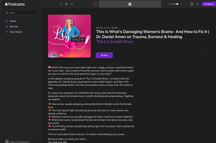Open Browse in the sidebar

click(x=14, y=26)
